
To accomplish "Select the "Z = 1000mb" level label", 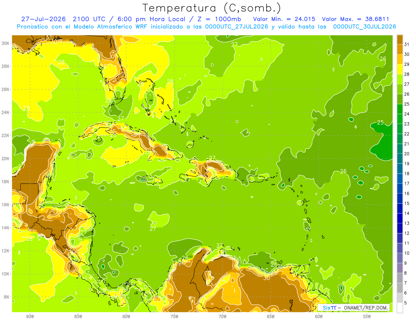I will click(x=219, y=19).
